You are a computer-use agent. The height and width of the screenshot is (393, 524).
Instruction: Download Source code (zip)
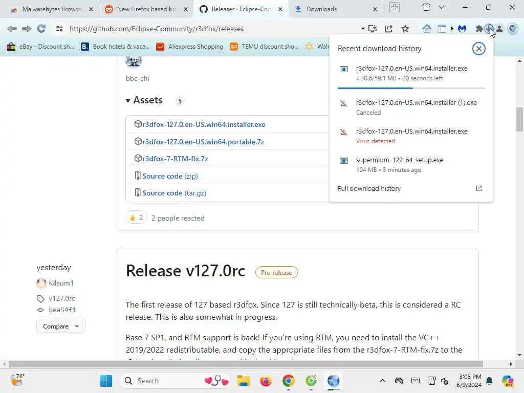pos(170,176)
